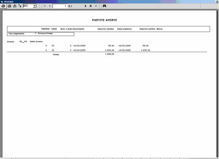This screenshot has height=159, width=219.
Task: Click the PARTITE APERTE title
Action: coord(105,20)
